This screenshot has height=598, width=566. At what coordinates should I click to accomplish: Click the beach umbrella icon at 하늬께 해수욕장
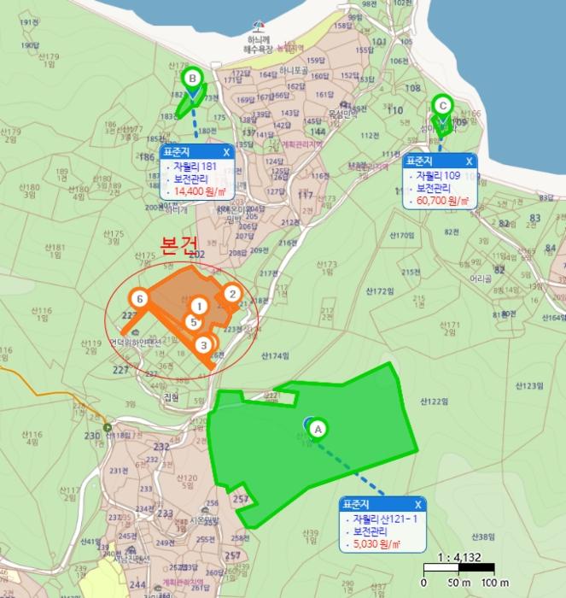tap(260, 26)
